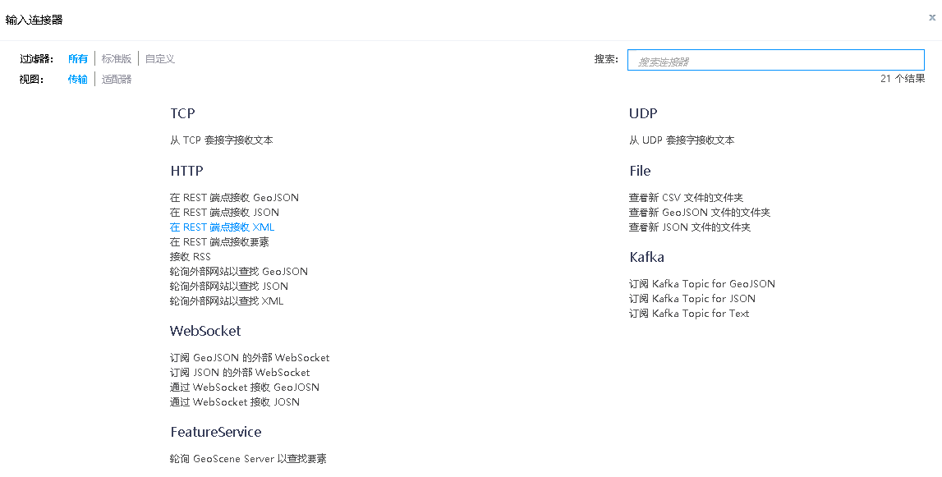
Task: Open 查看新 CSV 文件的文件夹 connector
Action: coord(686,198)
